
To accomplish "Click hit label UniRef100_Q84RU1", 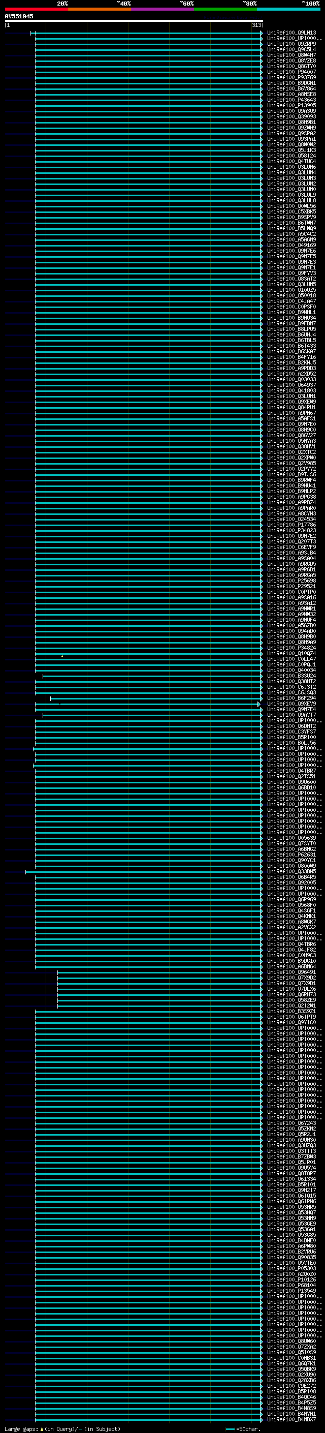I will (291, 407).
